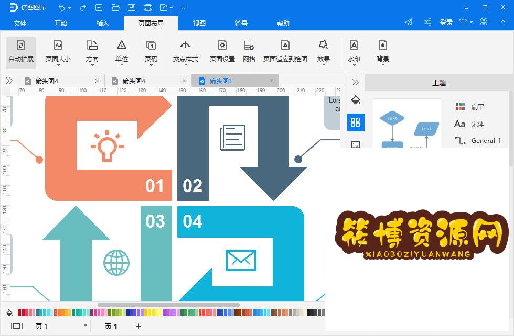
Task: Click fill bucket icon in right sidebar
Action: point(356,99)
